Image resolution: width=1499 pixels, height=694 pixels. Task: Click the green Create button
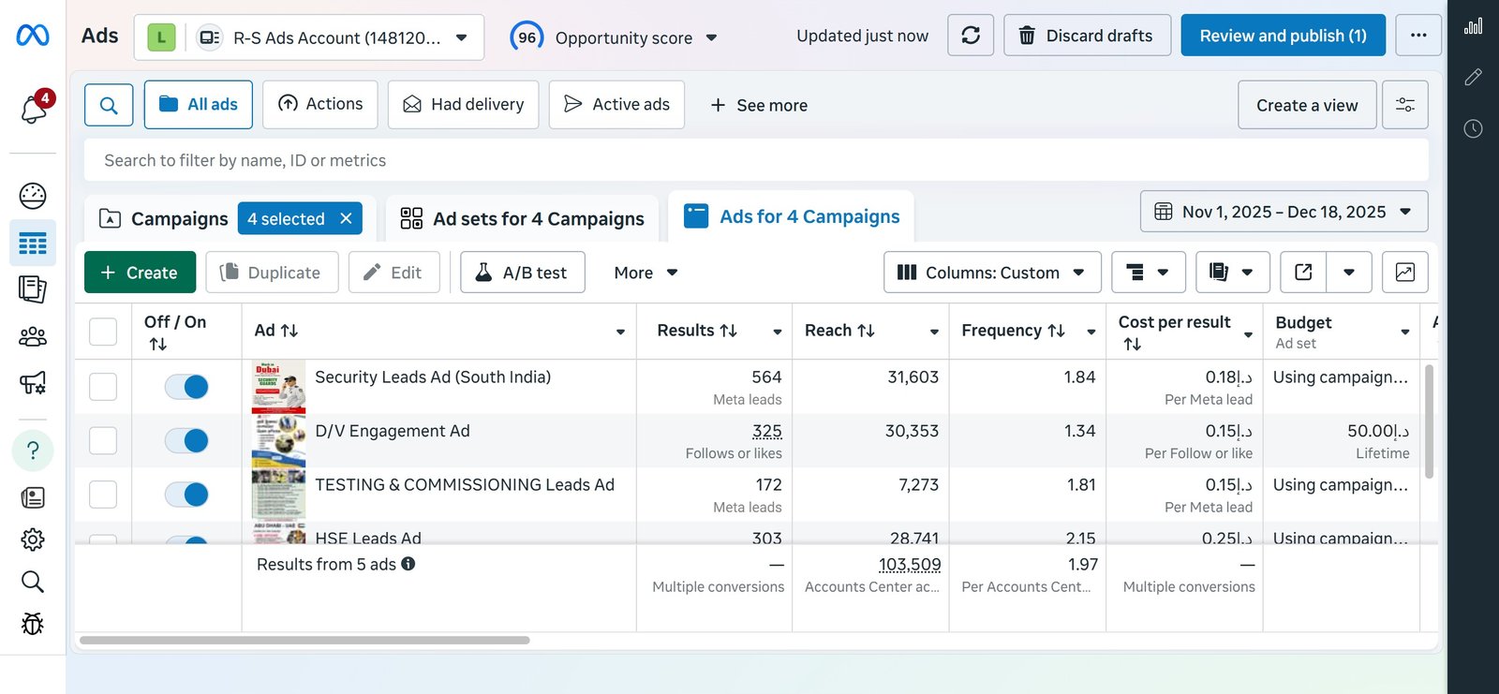pos(140,273)
